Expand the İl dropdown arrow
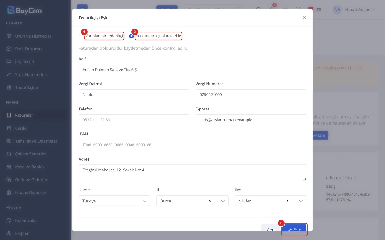This screenshot has width=385, height=240. pos(223,201)
